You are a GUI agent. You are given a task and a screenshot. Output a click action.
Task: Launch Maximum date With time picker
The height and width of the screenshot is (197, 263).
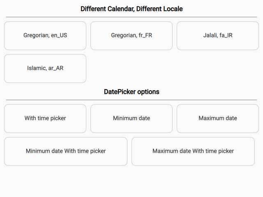coord(193,151)
